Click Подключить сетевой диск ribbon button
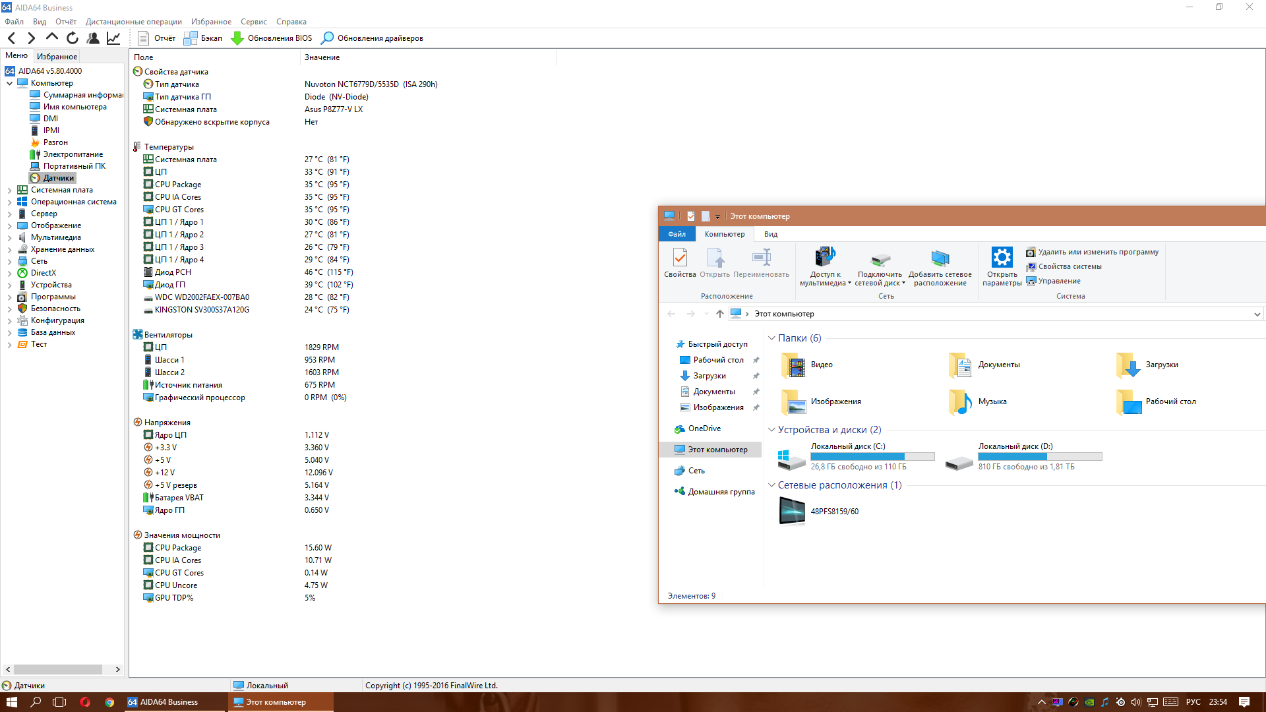This screenshot has width=1266, height=712. 880,266
